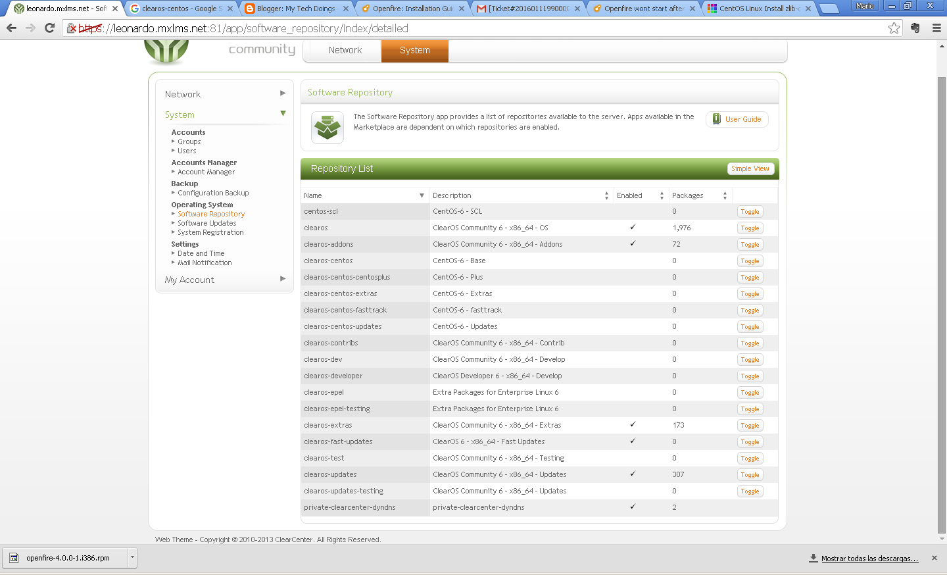Screen dimensions: 947x575
Task: Switch to the Openfire Installation Guide tab
Action: 412,9
